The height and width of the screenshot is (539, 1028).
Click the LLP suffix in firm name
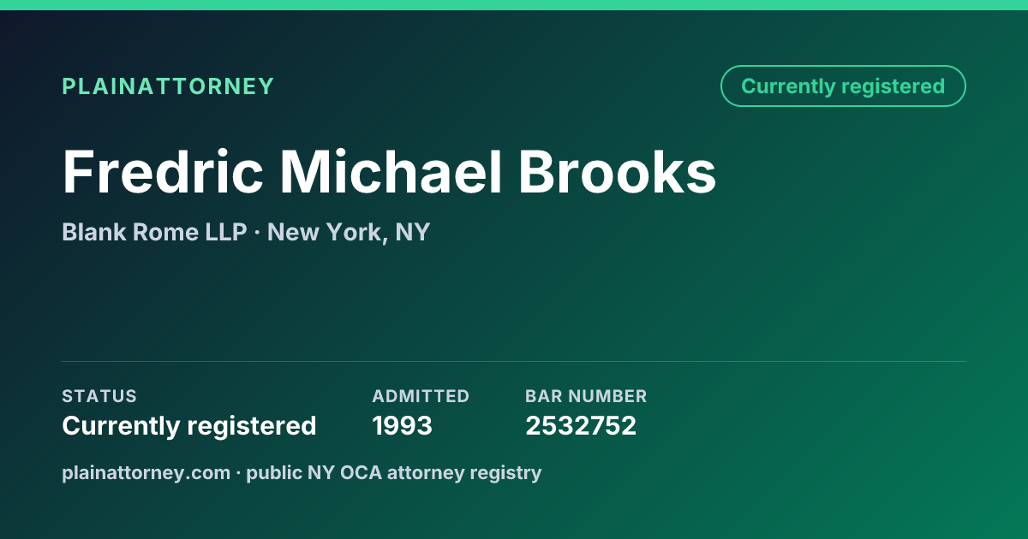[x=227, y=232]
